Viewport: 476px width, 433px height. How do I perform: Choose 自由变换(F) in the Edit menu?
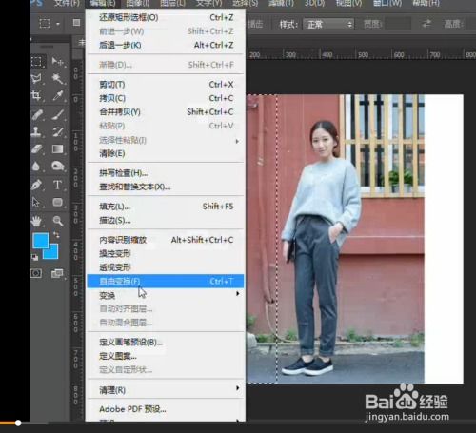pos(166,282)
